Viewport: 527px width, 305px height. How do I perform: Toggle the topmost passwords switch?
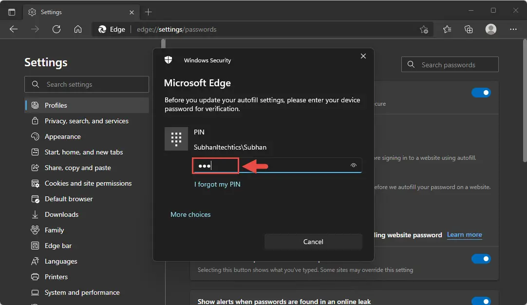(x=481, y=93)
